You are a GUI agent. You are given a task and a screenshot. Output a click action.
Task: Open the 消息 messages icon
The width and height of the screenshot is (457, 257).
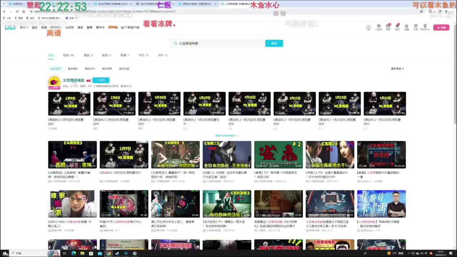coord(388,27)
